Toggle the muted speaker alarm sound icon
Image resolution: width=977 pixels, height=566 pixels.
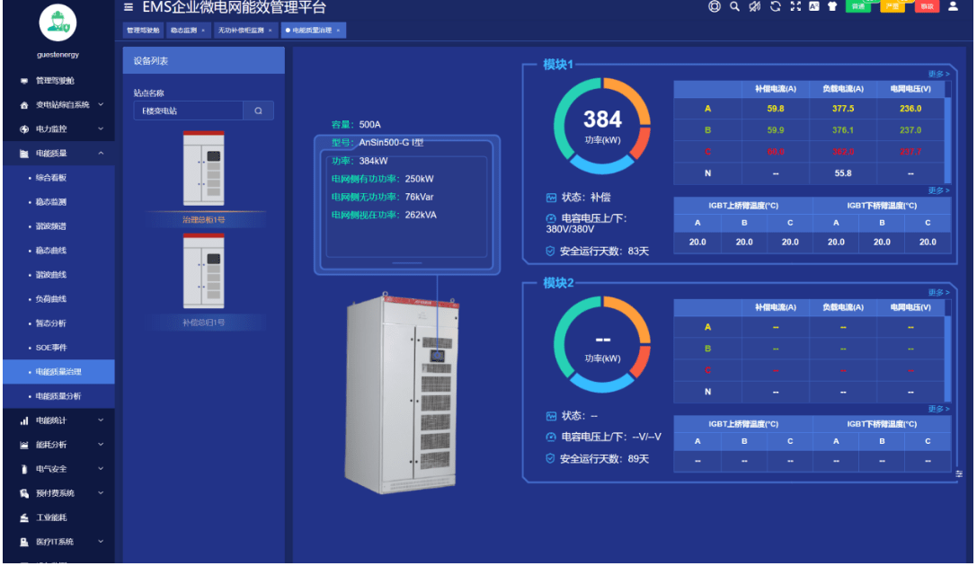[x=755, y=7]
